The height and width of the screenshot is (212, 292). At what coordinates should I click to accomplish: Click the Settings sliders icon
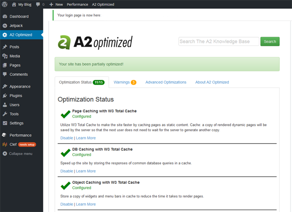pos(5,123)
